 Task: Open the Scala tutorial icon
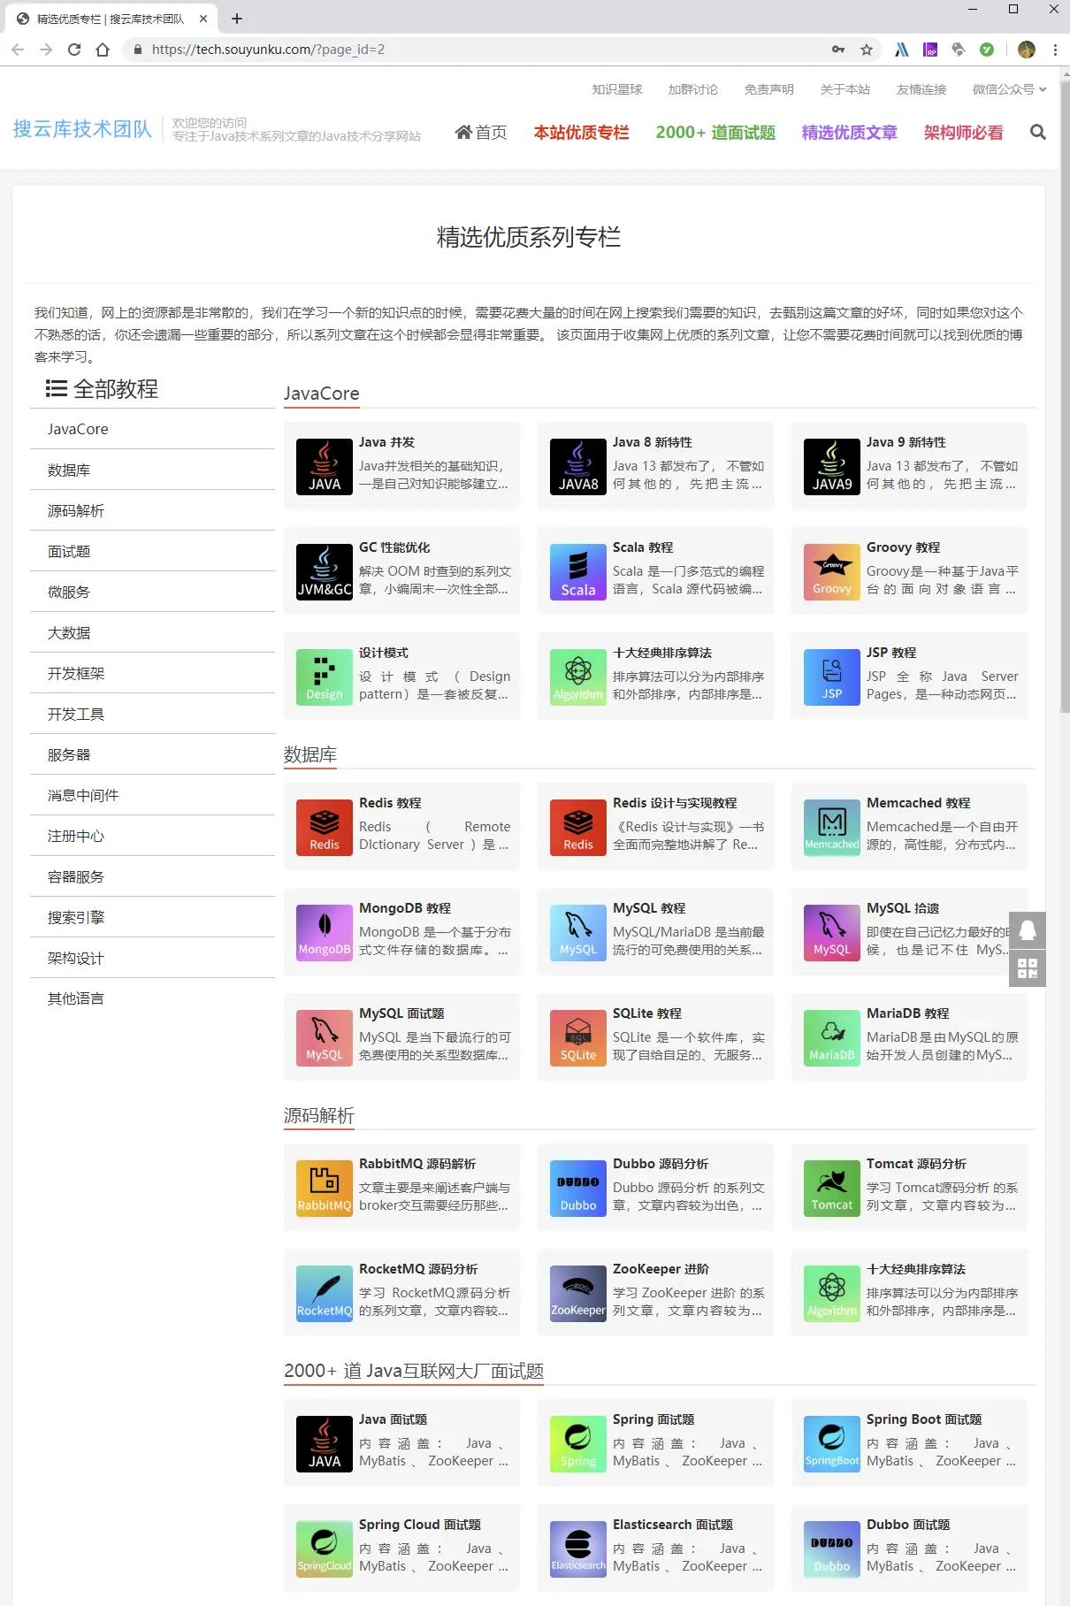[578, 571]
